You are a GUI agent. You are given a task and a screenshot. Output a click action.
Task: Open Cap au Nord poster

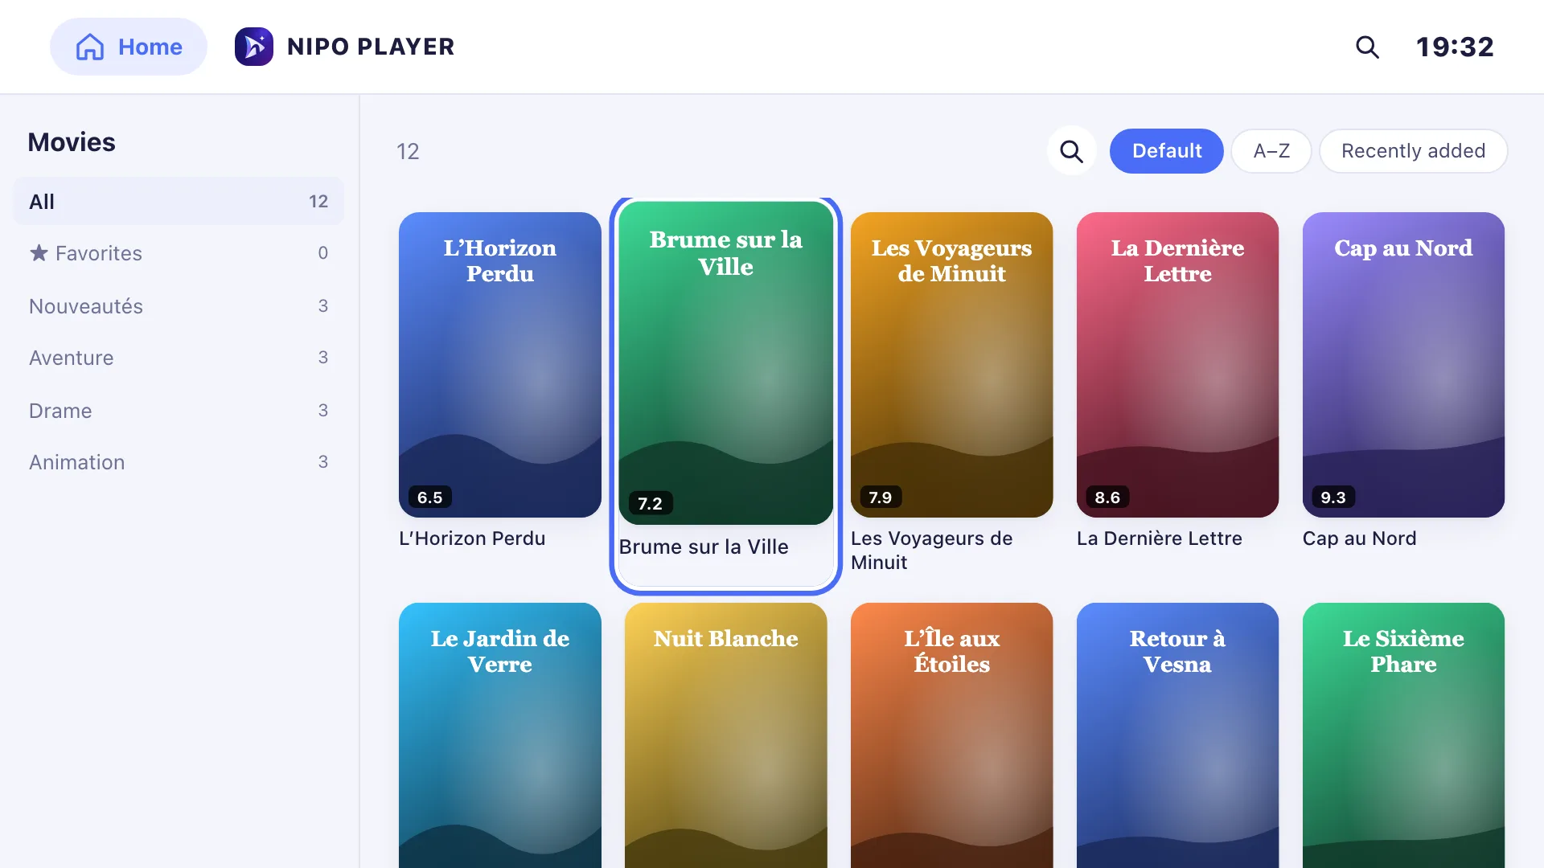pos(1403,365)
